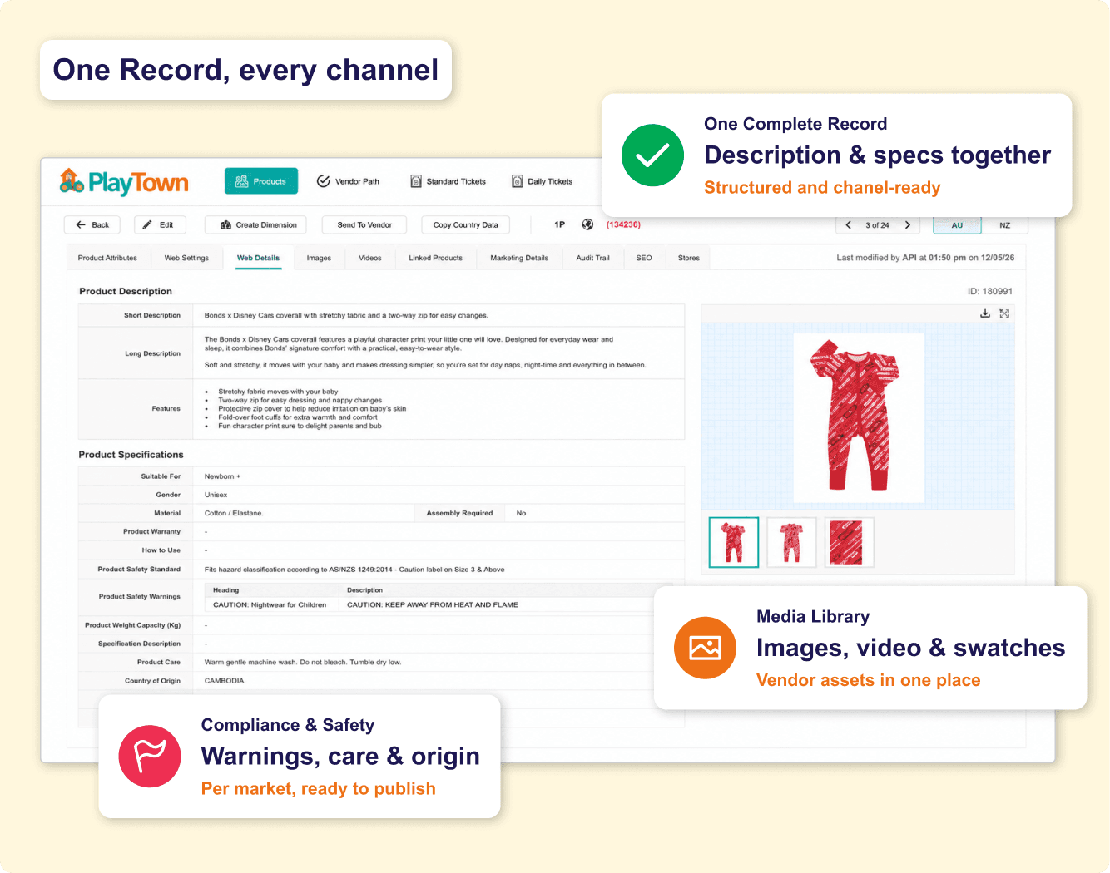Open the Vendor Path section

point(348,181)
